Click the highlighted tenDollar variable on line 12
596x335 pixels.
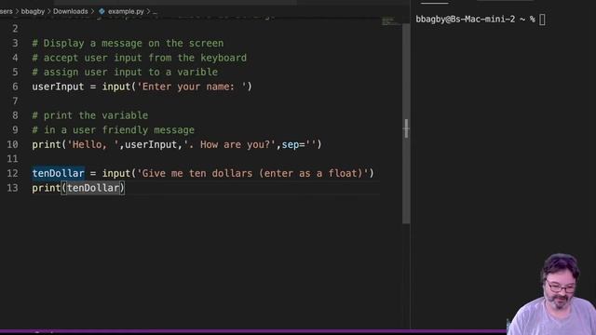click(58, 173)
